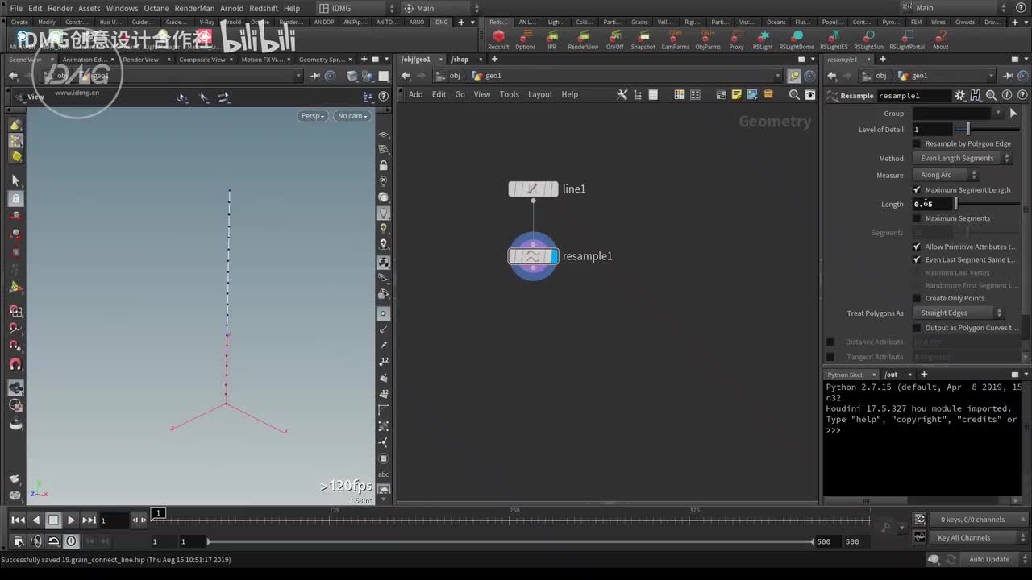Viewport: 1032px width, 580px height.
Task: Add an RSLightSun light
Action: [x=868, y=40]
